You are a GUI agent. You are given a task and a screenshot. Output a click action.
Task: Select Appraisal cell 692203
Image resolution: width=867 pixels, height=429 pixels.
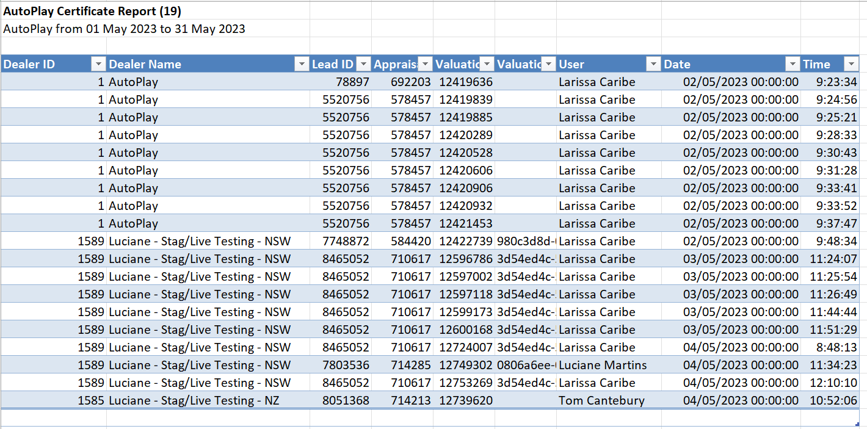(402, 82)
